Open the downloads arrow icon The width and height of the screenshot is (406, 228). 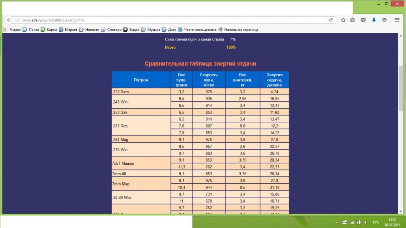pyautogui.click(x=374, y=20)
